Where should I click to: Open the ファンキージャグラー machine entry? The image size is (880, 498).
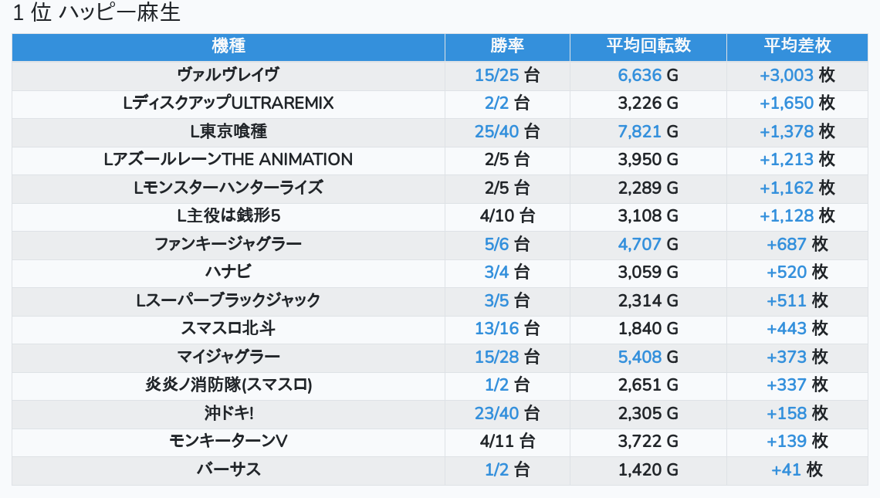click(228, 244)
